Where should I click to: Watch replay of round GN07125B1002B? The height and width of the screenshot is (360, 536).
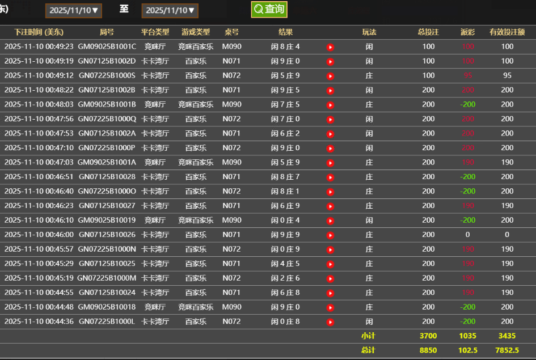(330, 90)
